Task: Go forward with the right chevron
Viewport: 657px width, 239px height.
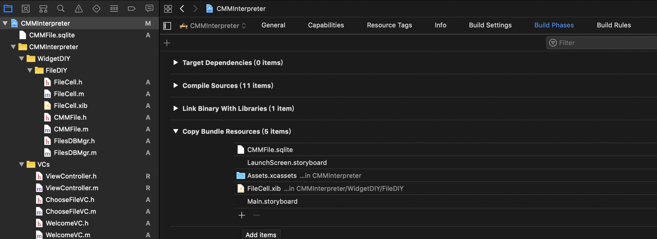Action: pyautogui.click(x=195, y=9)
